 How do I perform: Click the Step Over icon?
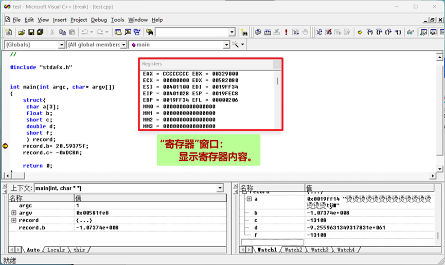click(x=379, y=32)
